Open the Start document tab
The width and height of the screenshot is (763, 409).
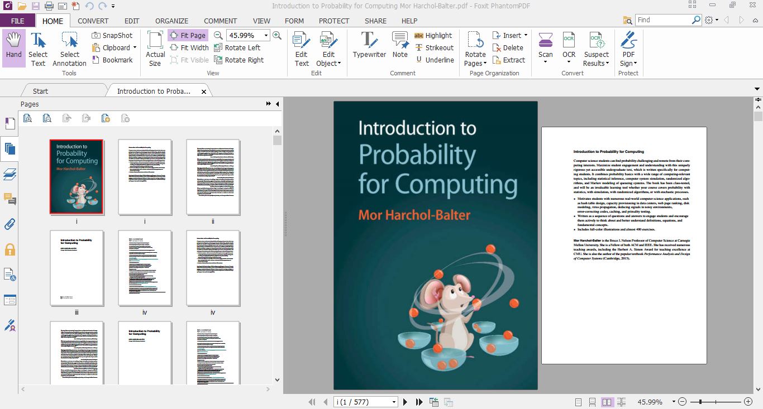tap(40, 91)
